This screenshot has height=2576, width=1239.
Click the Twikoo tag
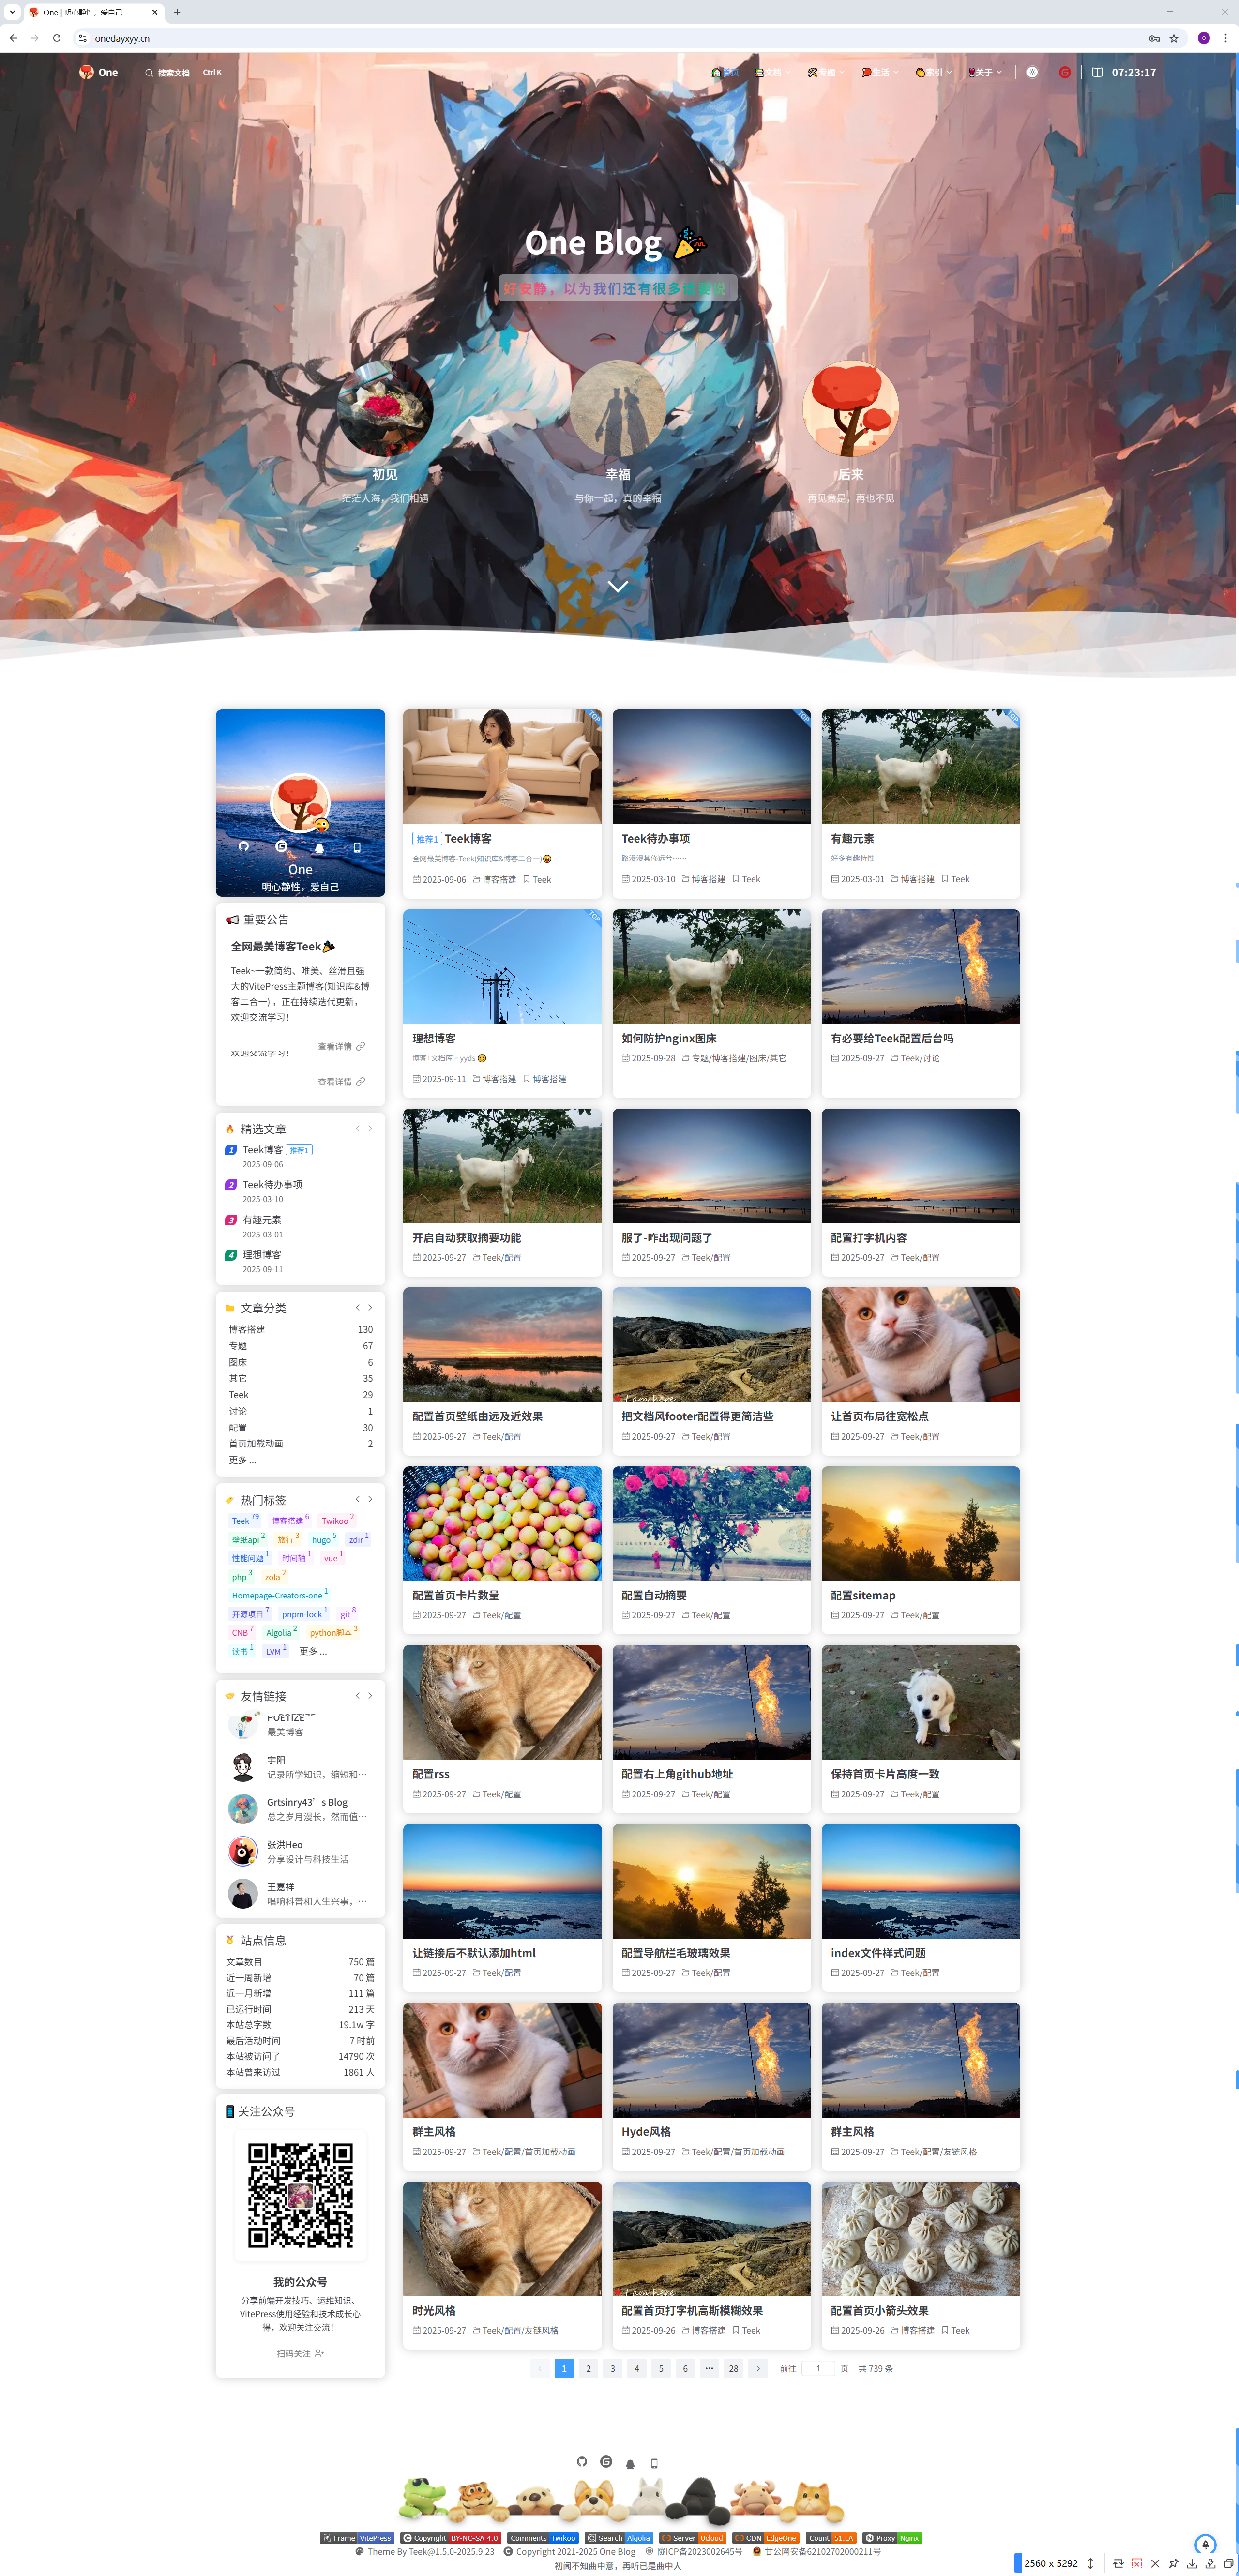[335, 1521]
